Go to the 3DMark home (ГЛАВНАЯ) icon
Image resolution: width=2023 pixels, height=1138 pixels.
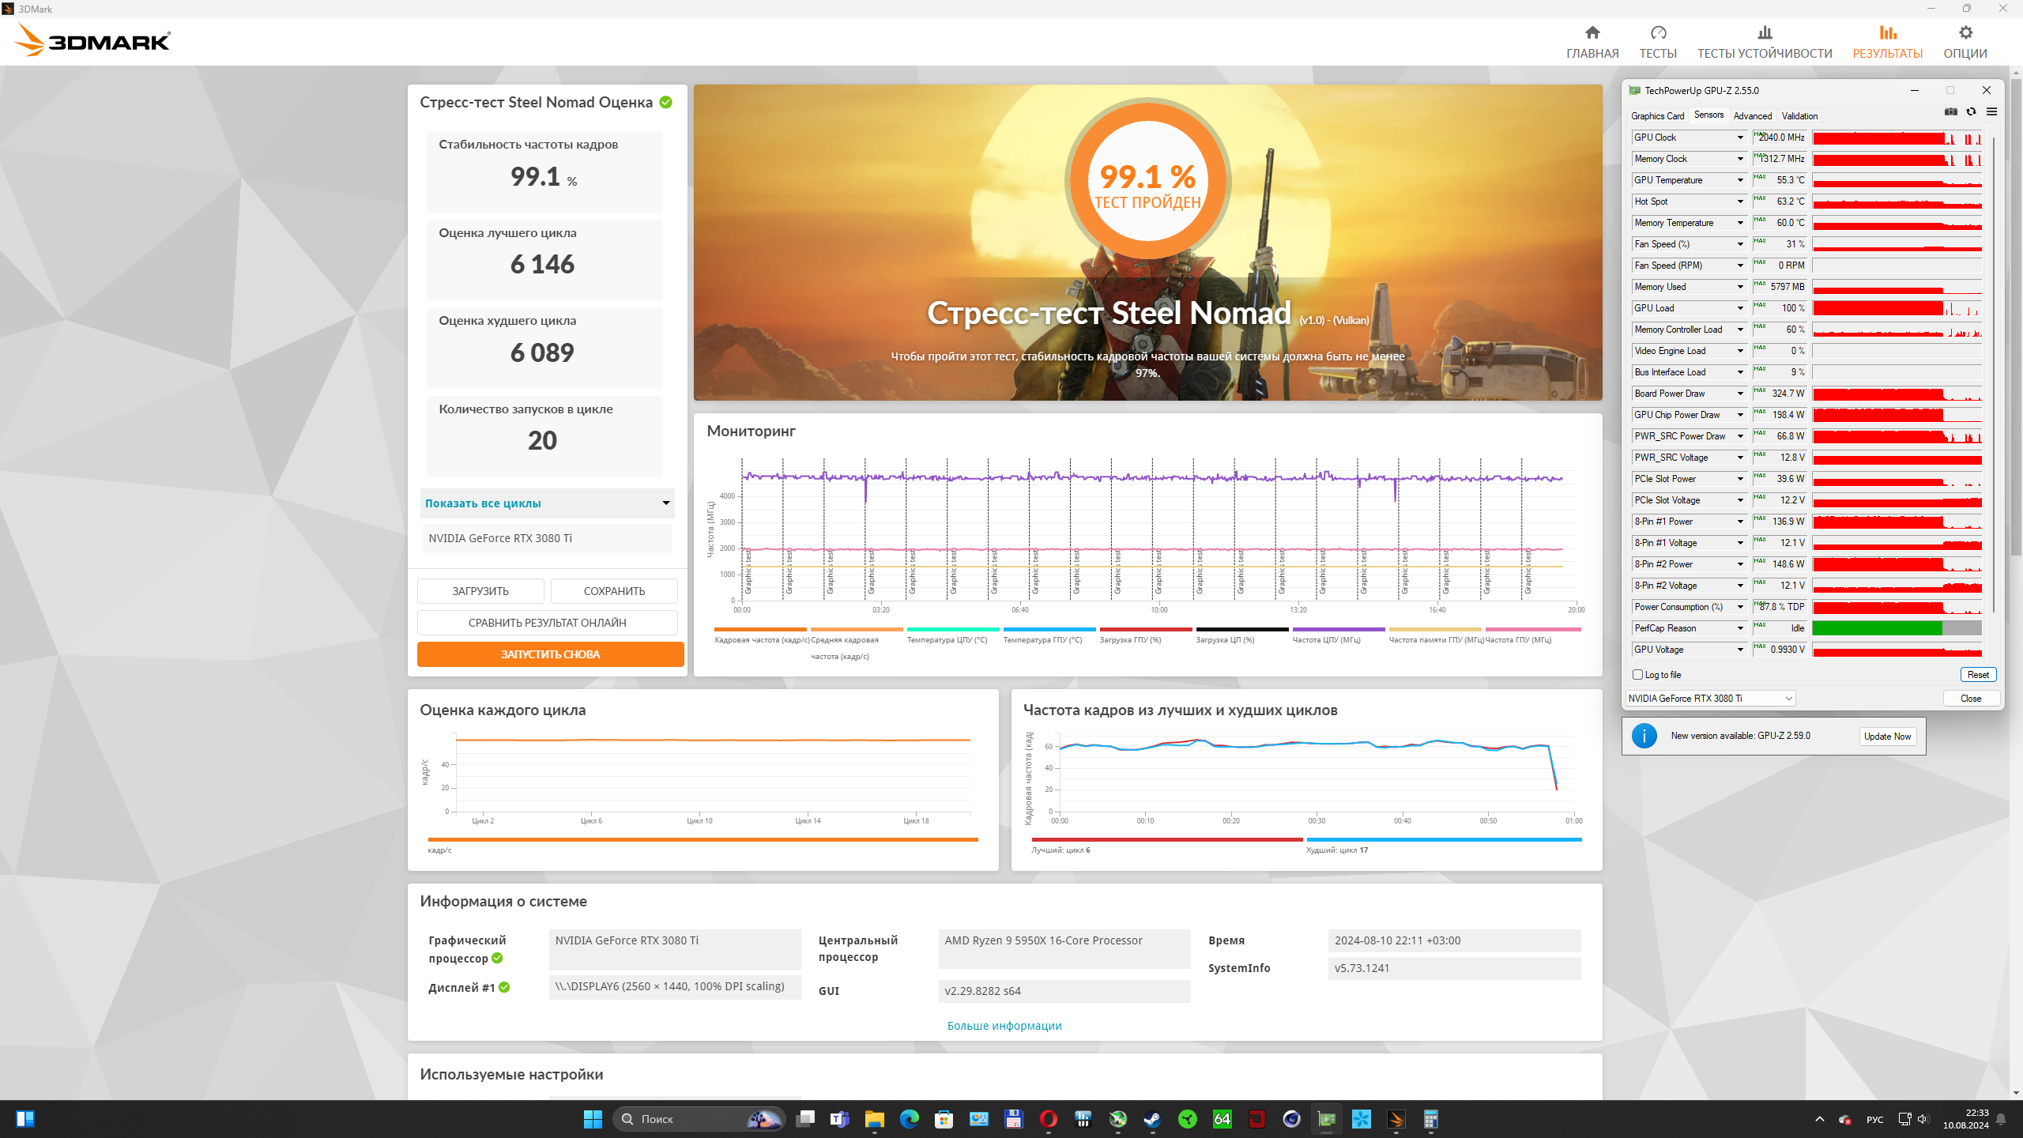1592,32
